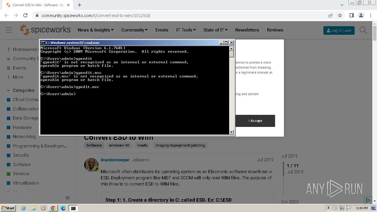Open Windows Explorer folder in taskbar
The image size is (377, 212).
click(33, 208)
